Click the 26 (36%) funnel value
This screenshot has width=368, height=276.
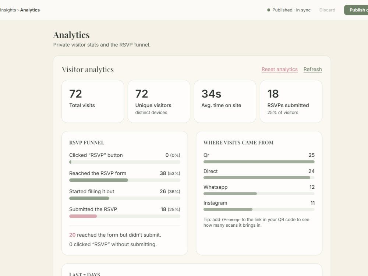click(170, 191)
